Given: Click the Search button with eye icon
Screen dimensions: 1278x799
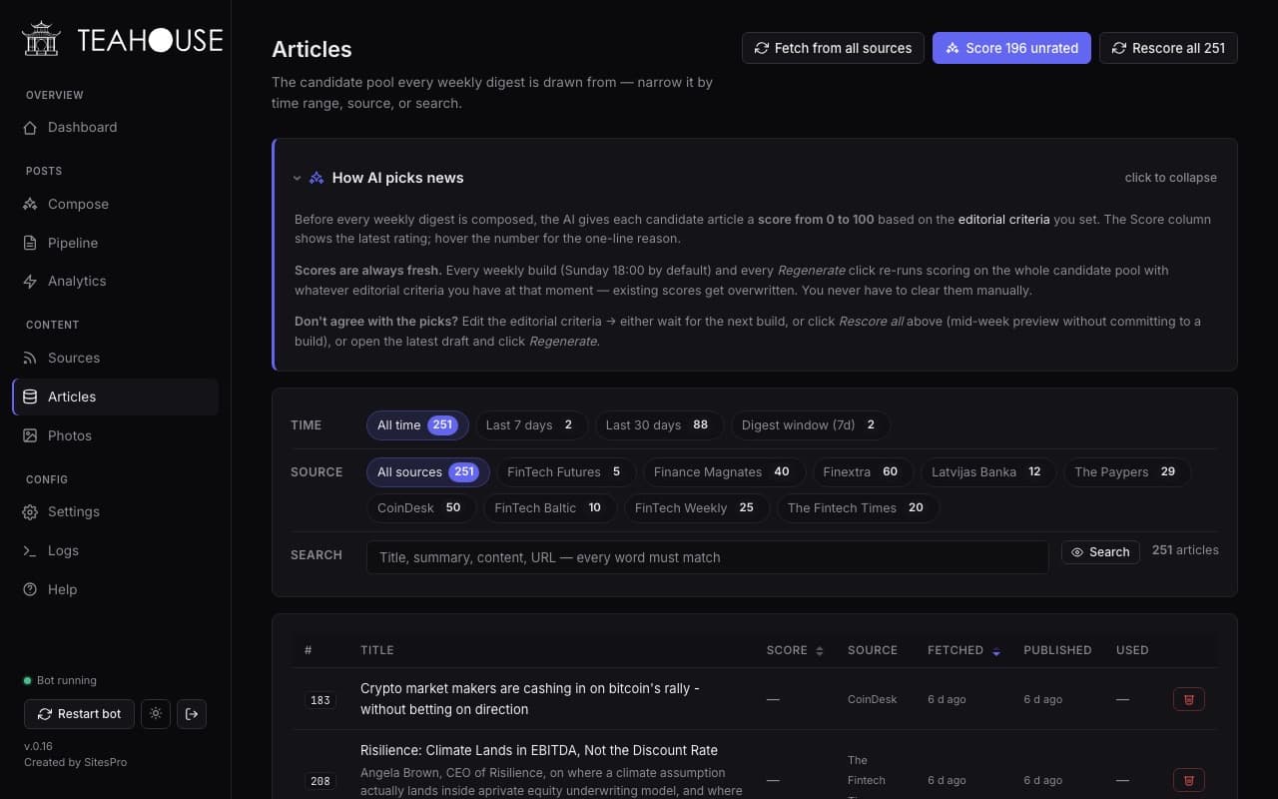Looking at the screenshot, I should [1100, 552].
